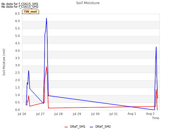Click the Soil Moisture (mV) axis label

coord(4,62)
